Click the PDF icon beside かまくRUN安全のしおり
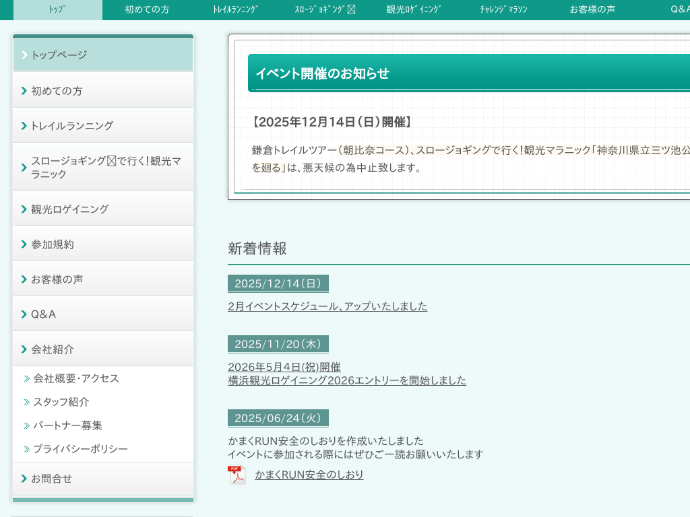Viewport: 690px width, 517px height. coord(237,475)
